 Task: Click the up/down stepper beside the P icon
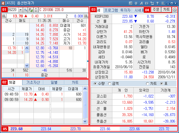pos(35,10)
